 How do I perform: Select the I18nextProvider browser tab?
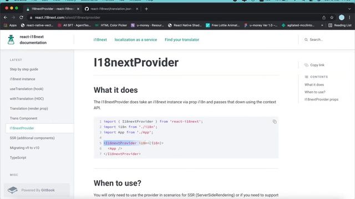[53, 9]
